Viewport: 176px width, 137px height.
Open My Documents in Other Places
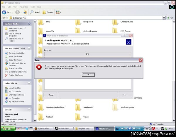point(13,91)
